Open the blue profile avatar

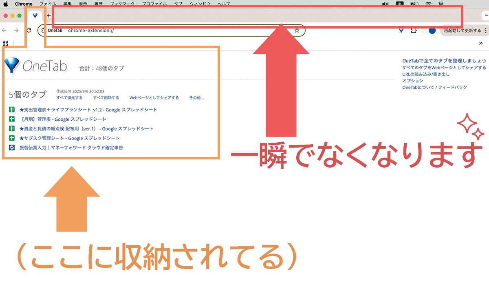point(432,31)
